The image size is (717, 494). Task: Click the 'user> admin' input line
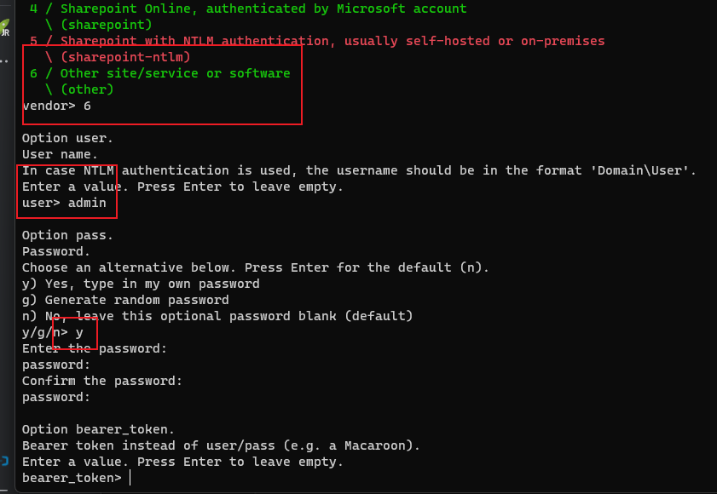(64, 203)
